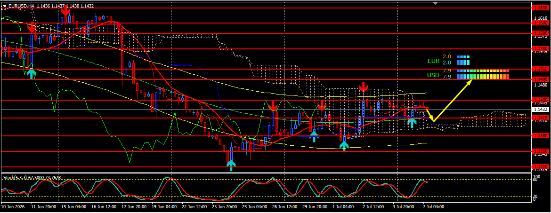Select the cyan buy arrow near 3 Jul 20:00
Viewport: 551px width, 213px height.
point(412,122)
